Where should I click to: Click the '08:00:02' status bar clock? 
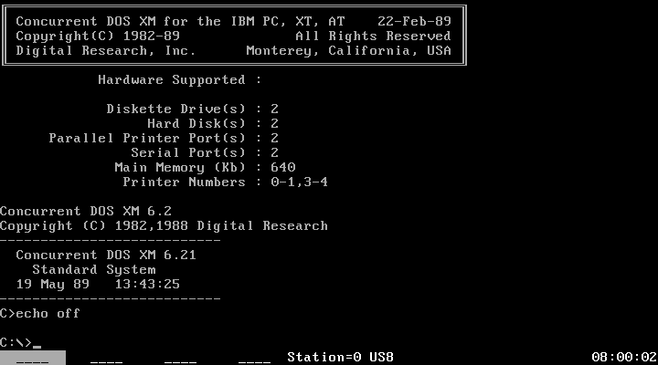point(624,358)
